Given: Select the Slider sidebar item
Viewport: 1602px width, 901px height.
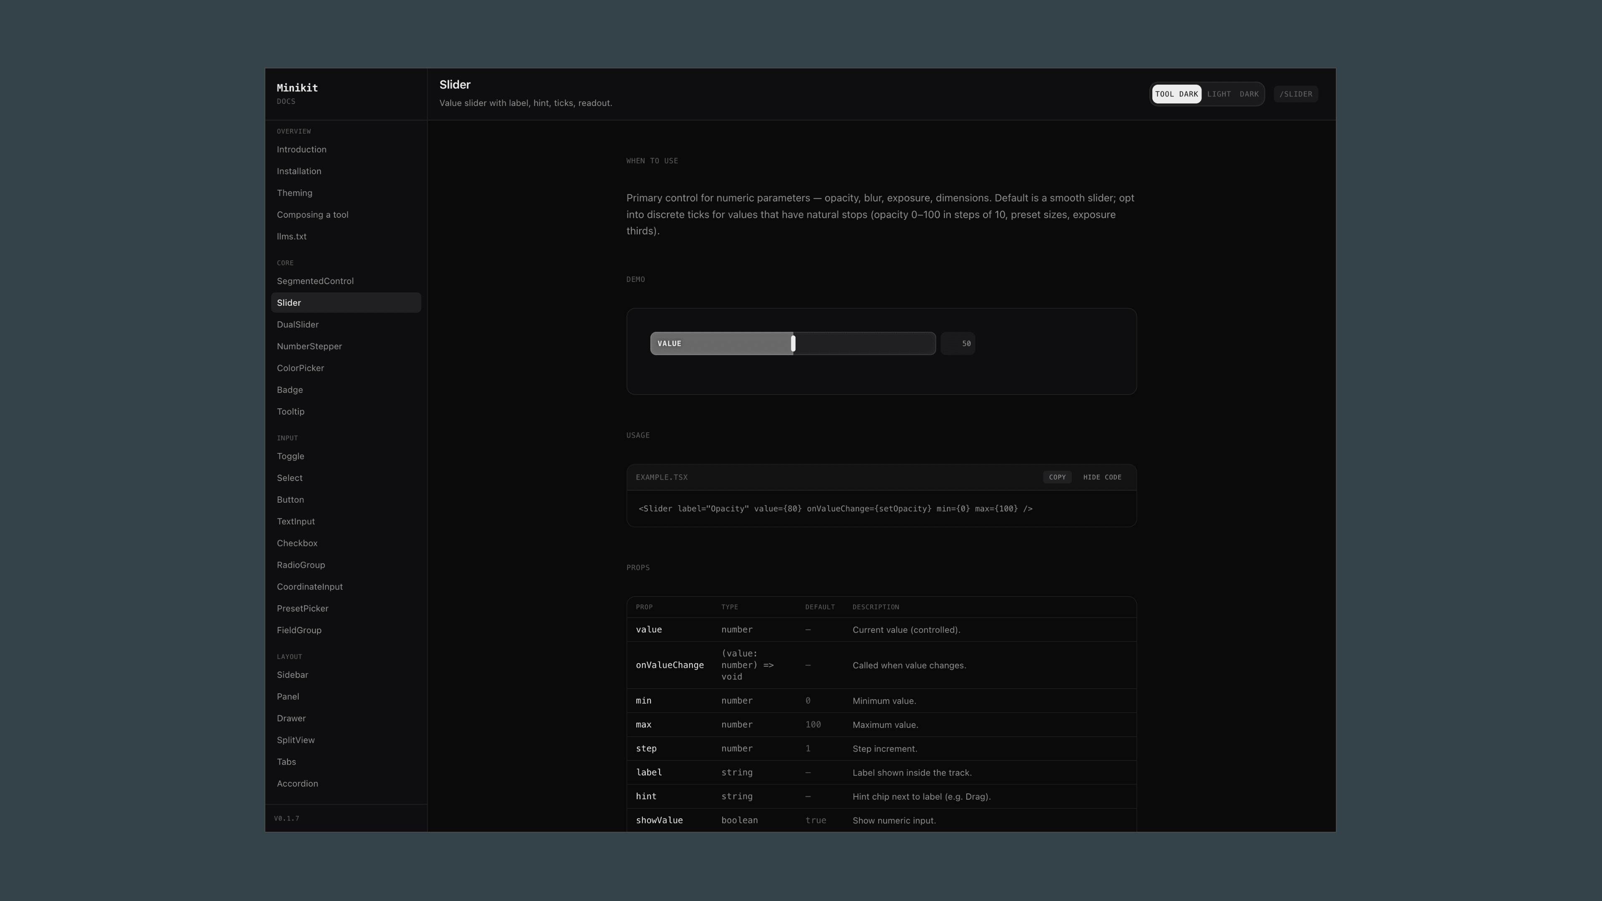Looking at the screenshot, I should pos(346,303).
